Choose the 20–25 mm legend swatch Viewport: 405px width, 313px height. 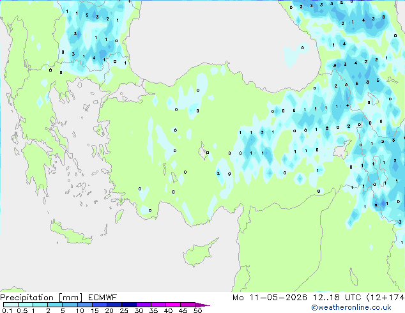point(114,305)
